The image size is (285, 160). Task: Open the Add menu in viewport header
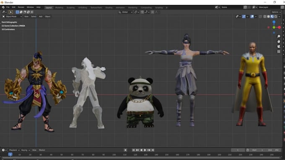click(41, 16)
